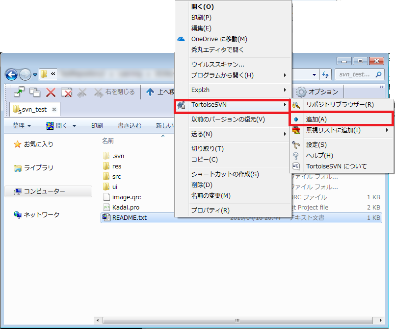
Task: Click the close other tabs icon
Action: [x=67, y=92]
